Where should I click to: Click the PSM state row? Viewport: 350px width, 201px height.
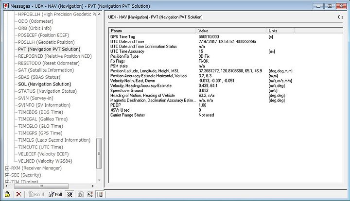226,66
